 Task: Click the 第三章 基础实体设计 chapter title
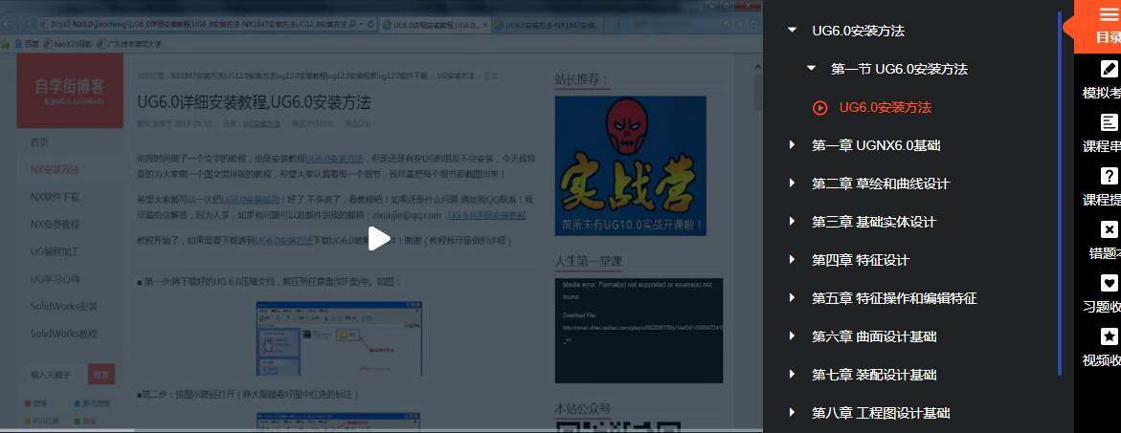874,222
